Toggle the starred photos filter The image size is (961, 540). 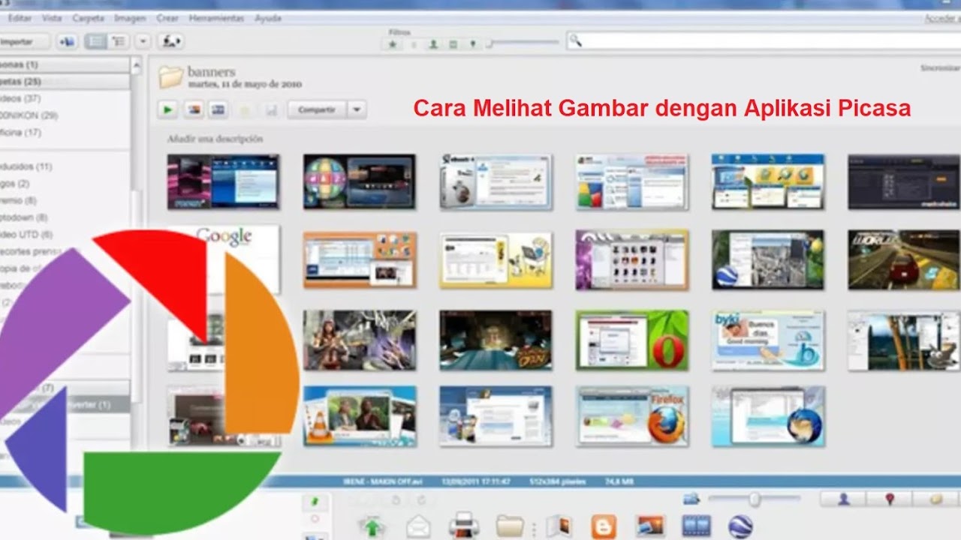coord(393,44)
